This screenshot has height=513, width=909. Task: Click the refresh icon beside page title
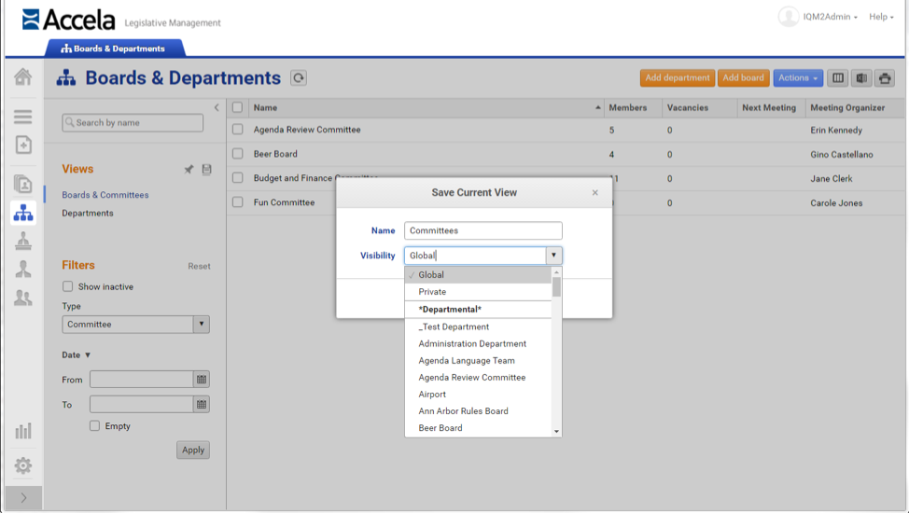tap(299, 77)
